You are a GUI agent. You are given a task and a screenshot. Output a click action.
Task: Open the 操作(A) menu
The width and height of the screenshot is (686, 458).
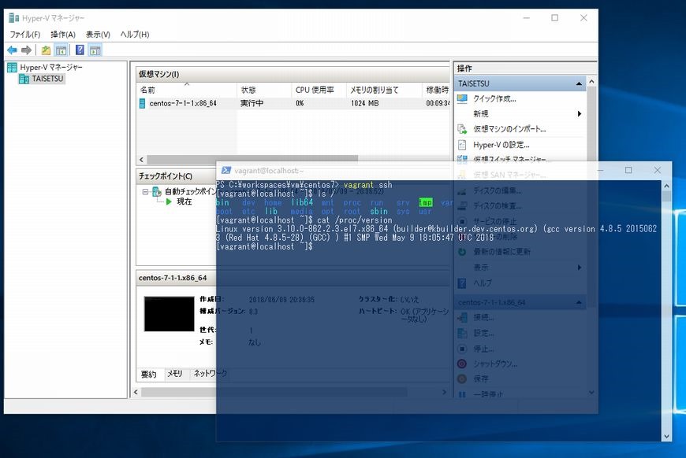(x=63, y=35)
